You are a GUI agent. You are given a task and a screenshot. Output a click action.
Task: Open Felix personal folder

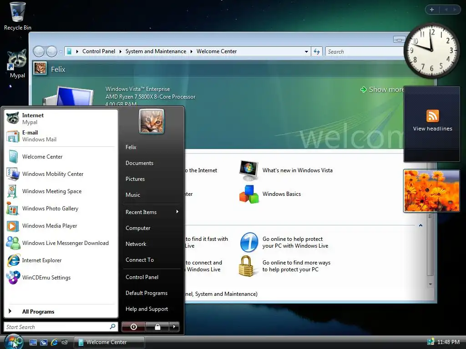pos(152,147)
